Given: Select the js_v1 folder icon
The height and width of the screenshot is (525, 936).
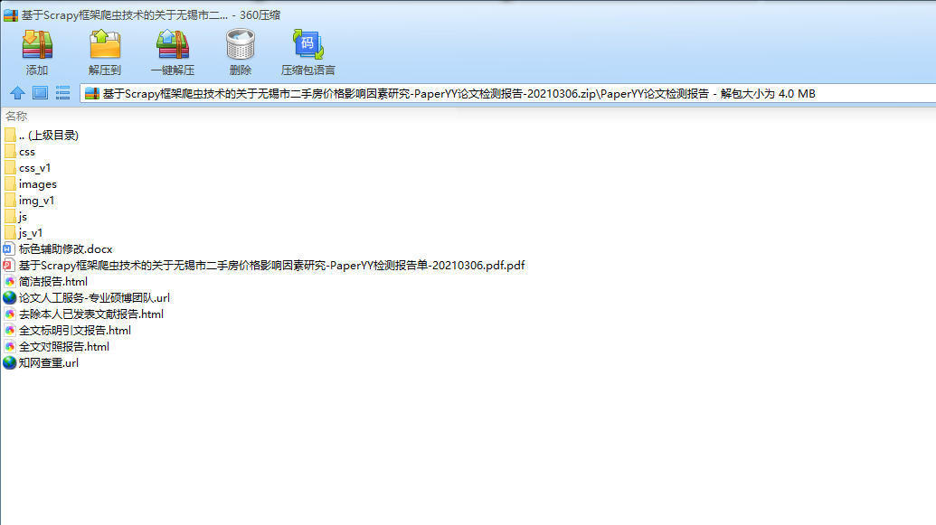Looking at the screenshot, I should pyautogui.click(x=10, y=232).
